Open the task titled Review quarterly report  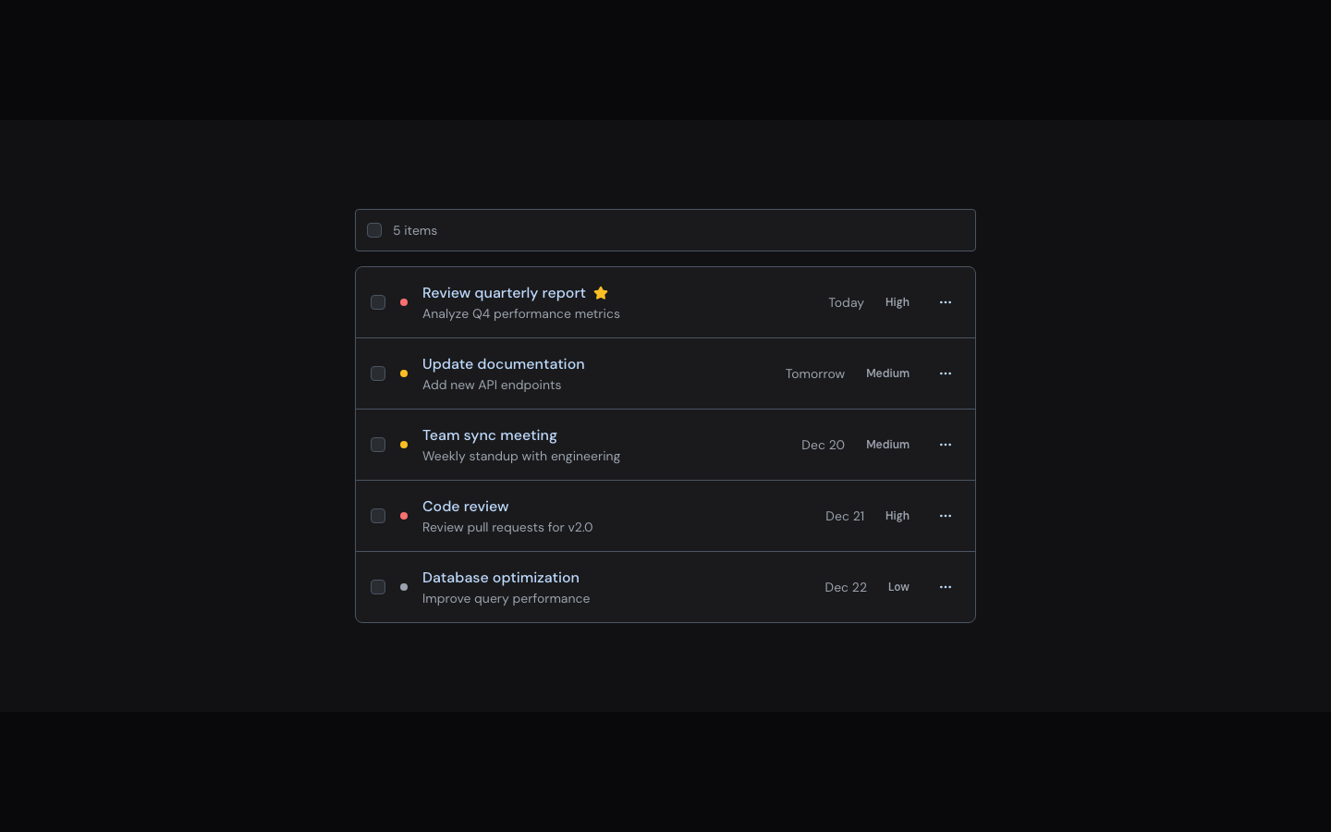pos(504,293)
